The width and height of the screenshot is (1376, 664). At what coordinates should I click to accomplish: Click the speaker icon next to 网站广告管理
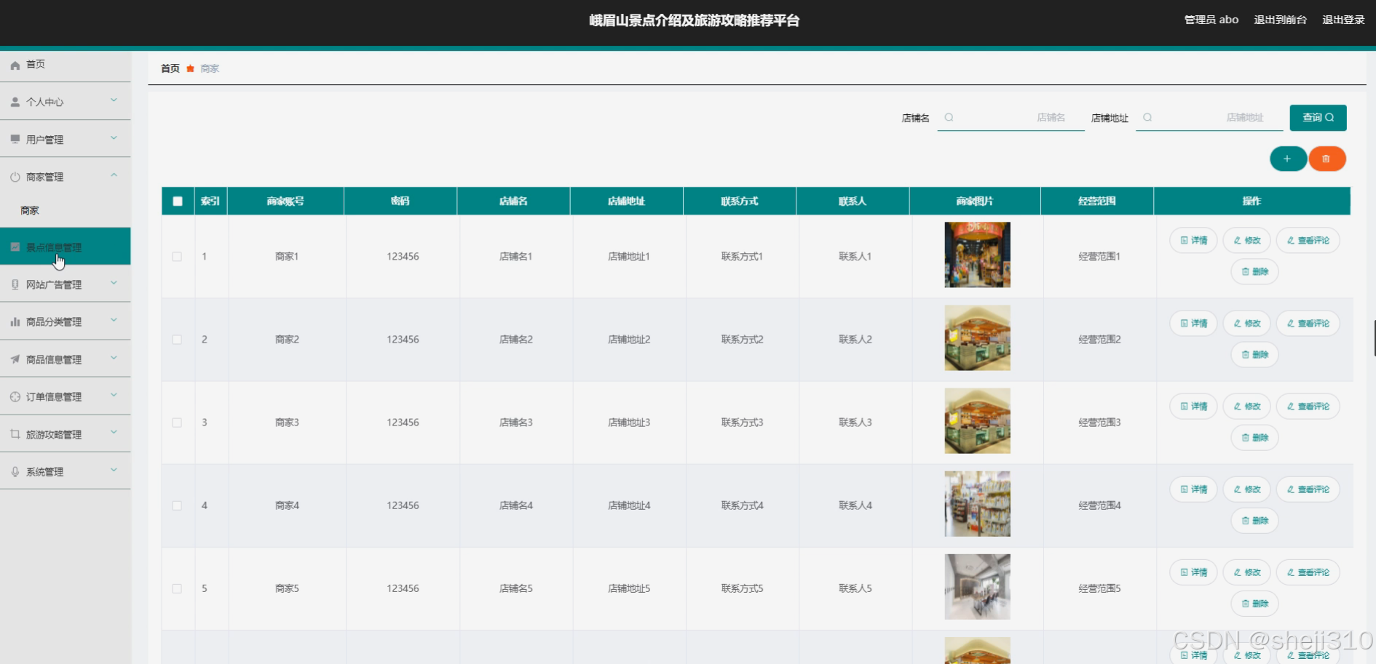tap(15, 284)
